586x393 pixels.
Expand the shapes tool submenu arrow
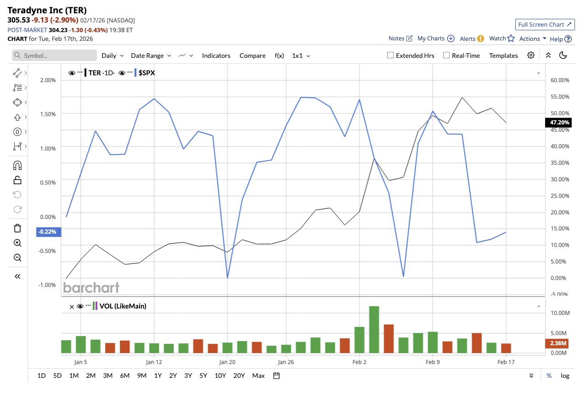coord(25,102)
